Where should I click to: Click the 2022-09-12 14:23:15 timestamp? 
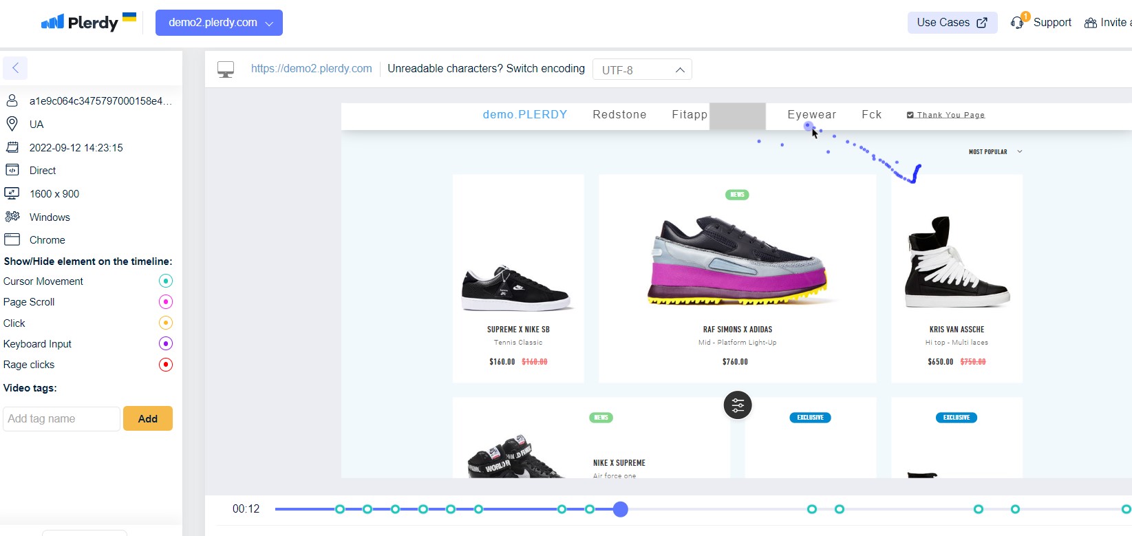[x=76, y=147]
